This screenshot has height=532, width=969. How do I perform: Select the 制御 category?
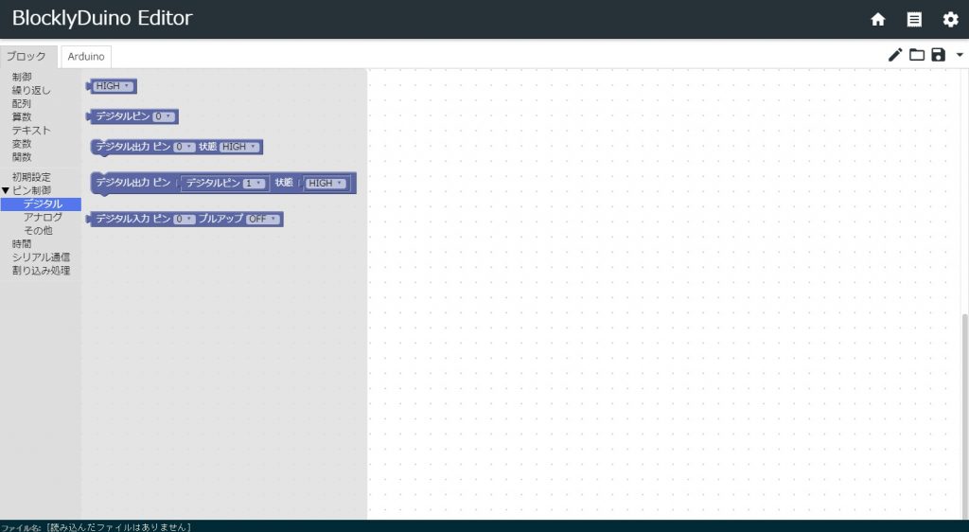pos(22,77)
